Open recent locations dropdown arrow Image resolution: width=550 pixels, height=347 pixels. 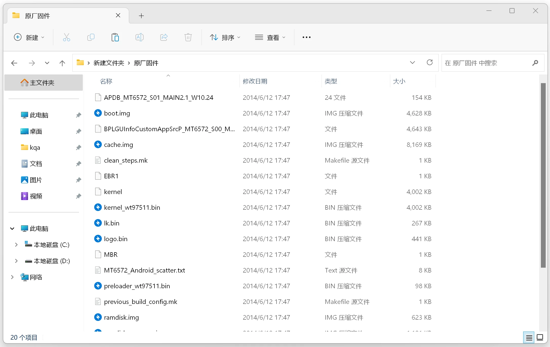pos(47,63)
